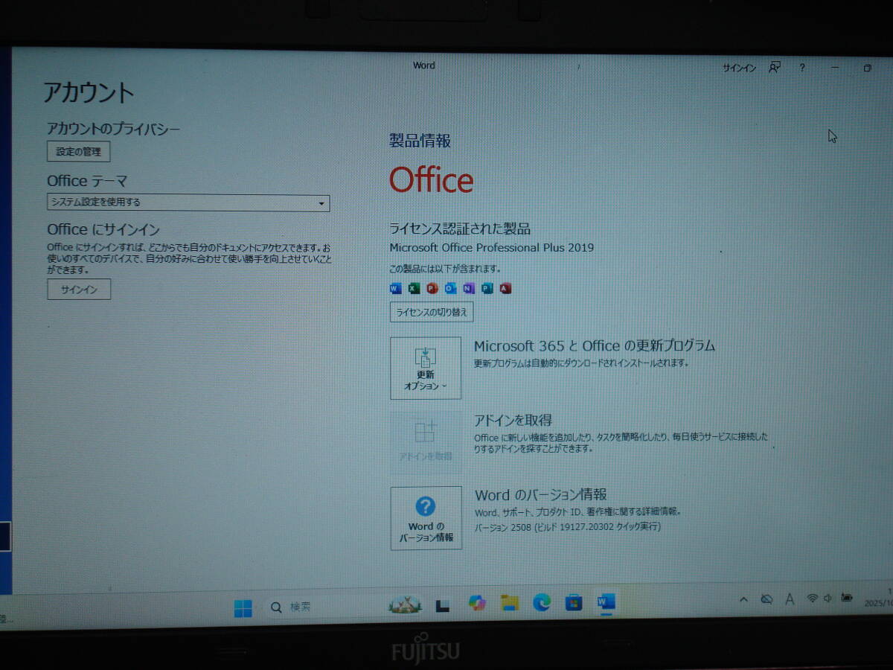
Task: Click the サインイン button under Office にサインイン
Action: pos(79,290)
